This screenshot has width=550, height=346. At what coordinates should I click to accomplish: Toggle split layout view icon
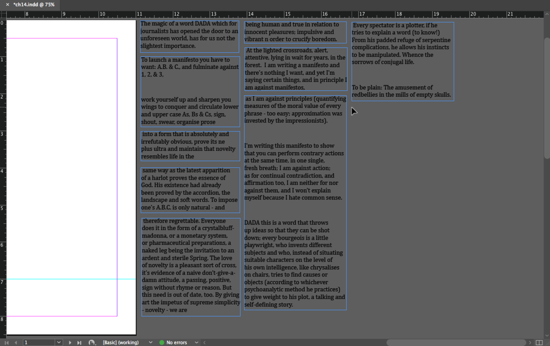tap(539, 342)
